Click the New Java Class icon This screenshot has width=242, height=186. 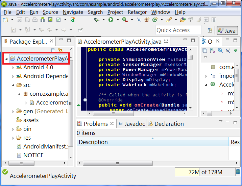(155, 20)
